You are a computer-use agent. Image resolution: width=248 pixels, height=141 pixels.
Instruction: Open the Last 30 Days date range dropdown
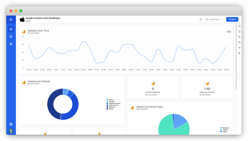(x=215, y=19)
